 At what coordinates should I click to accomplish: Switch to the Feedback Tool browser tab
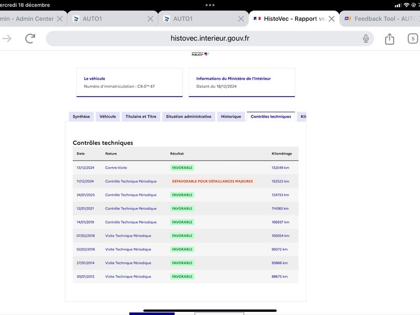(380, 19)
